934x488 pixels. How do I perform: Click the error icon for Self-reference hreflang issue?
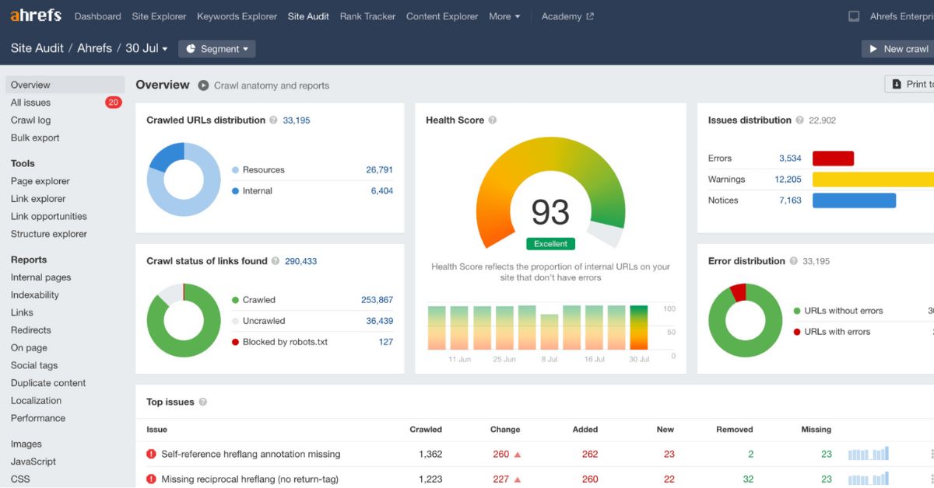[x=151, y=454]
